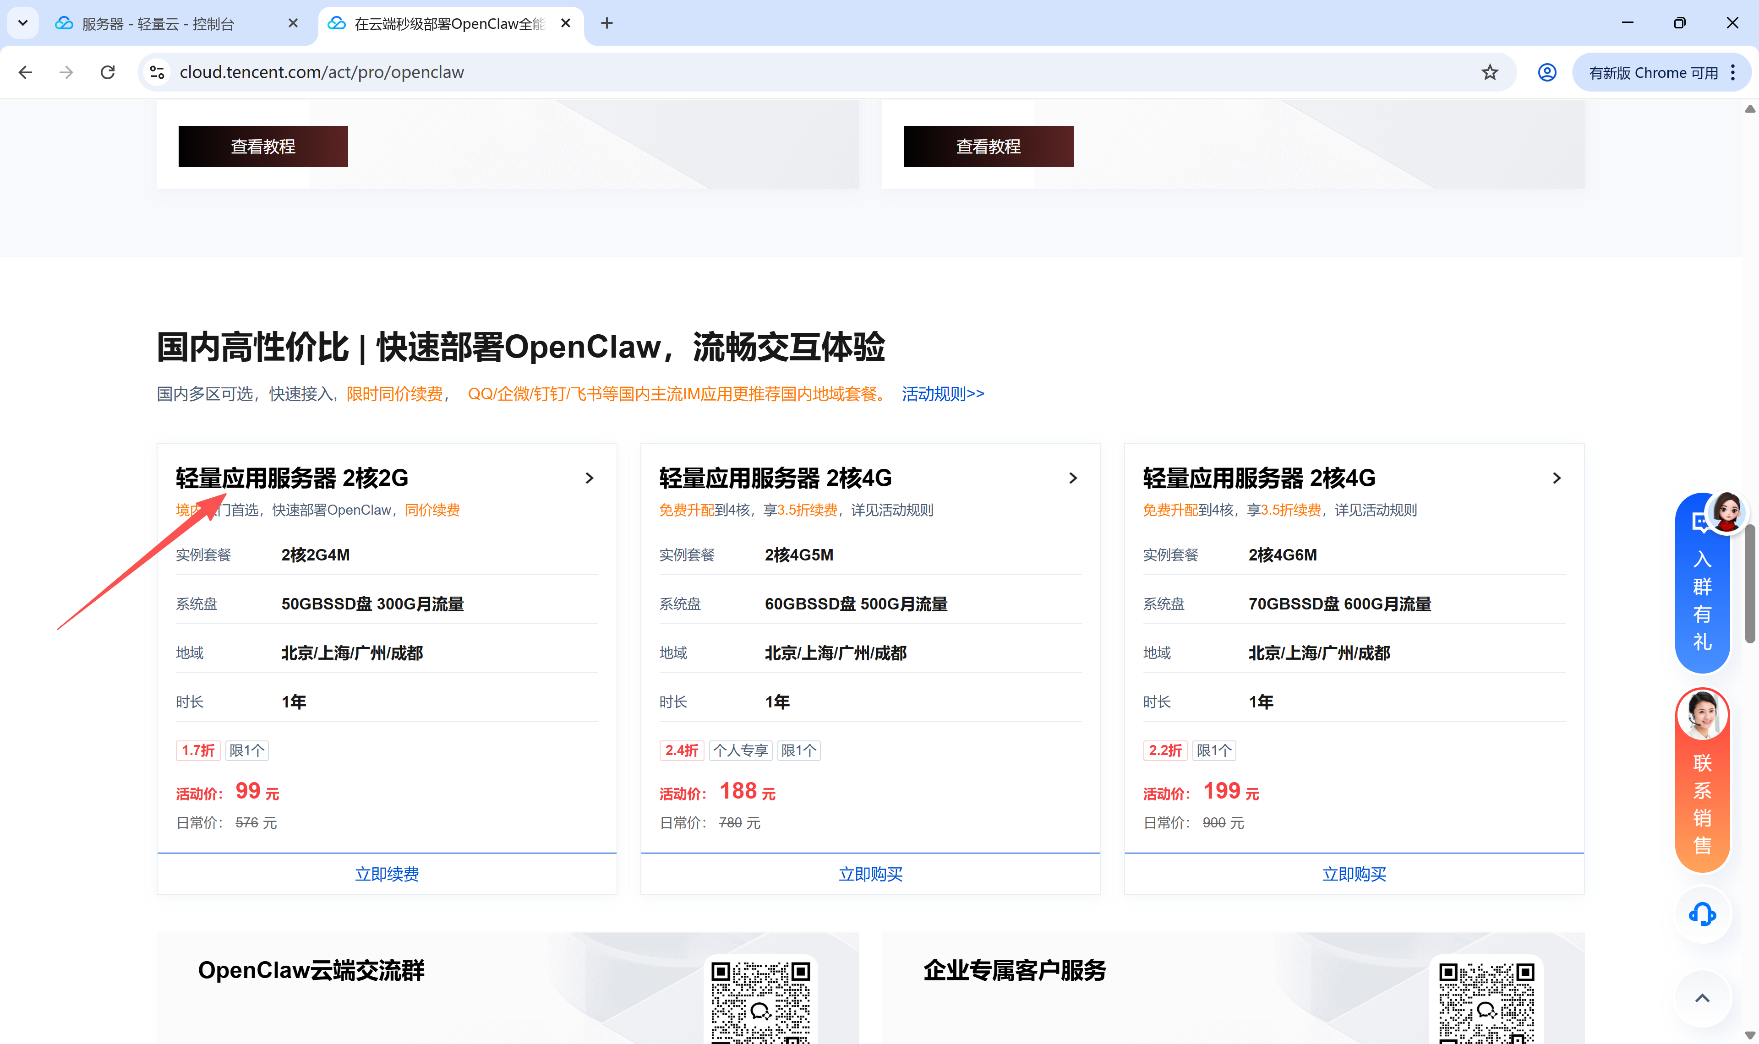Close the OpenClaw deployment tab
The width and height of the screenshot is (1759, 1044).
click(566, 23)
